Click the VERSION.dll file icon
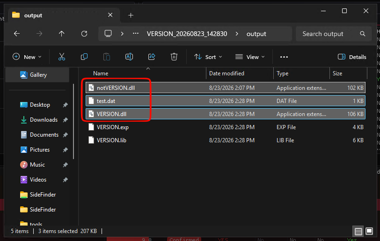 pos(91,114)
